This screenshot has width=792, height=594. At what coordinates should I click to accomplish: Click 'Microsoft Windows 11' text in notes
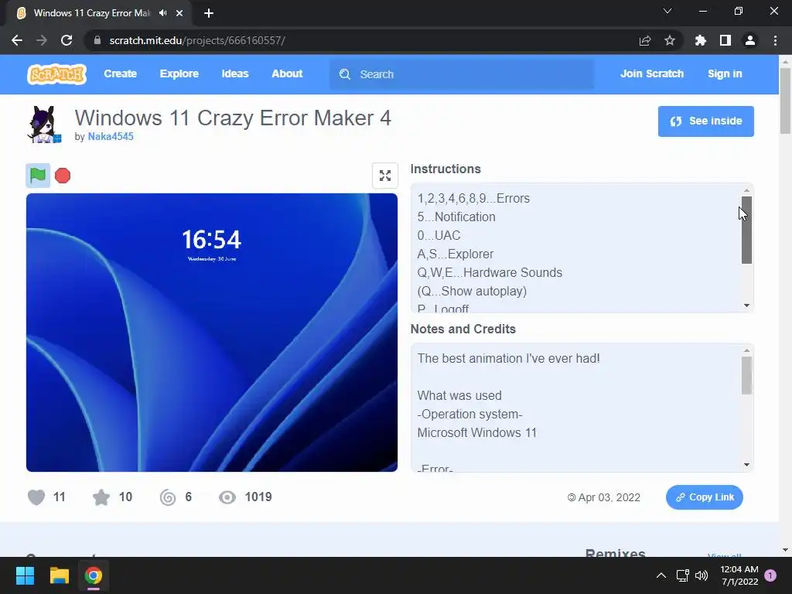(476, 433)
